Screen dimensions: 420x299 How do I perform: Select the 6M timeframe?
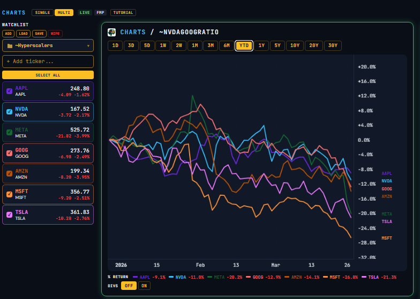227,45
